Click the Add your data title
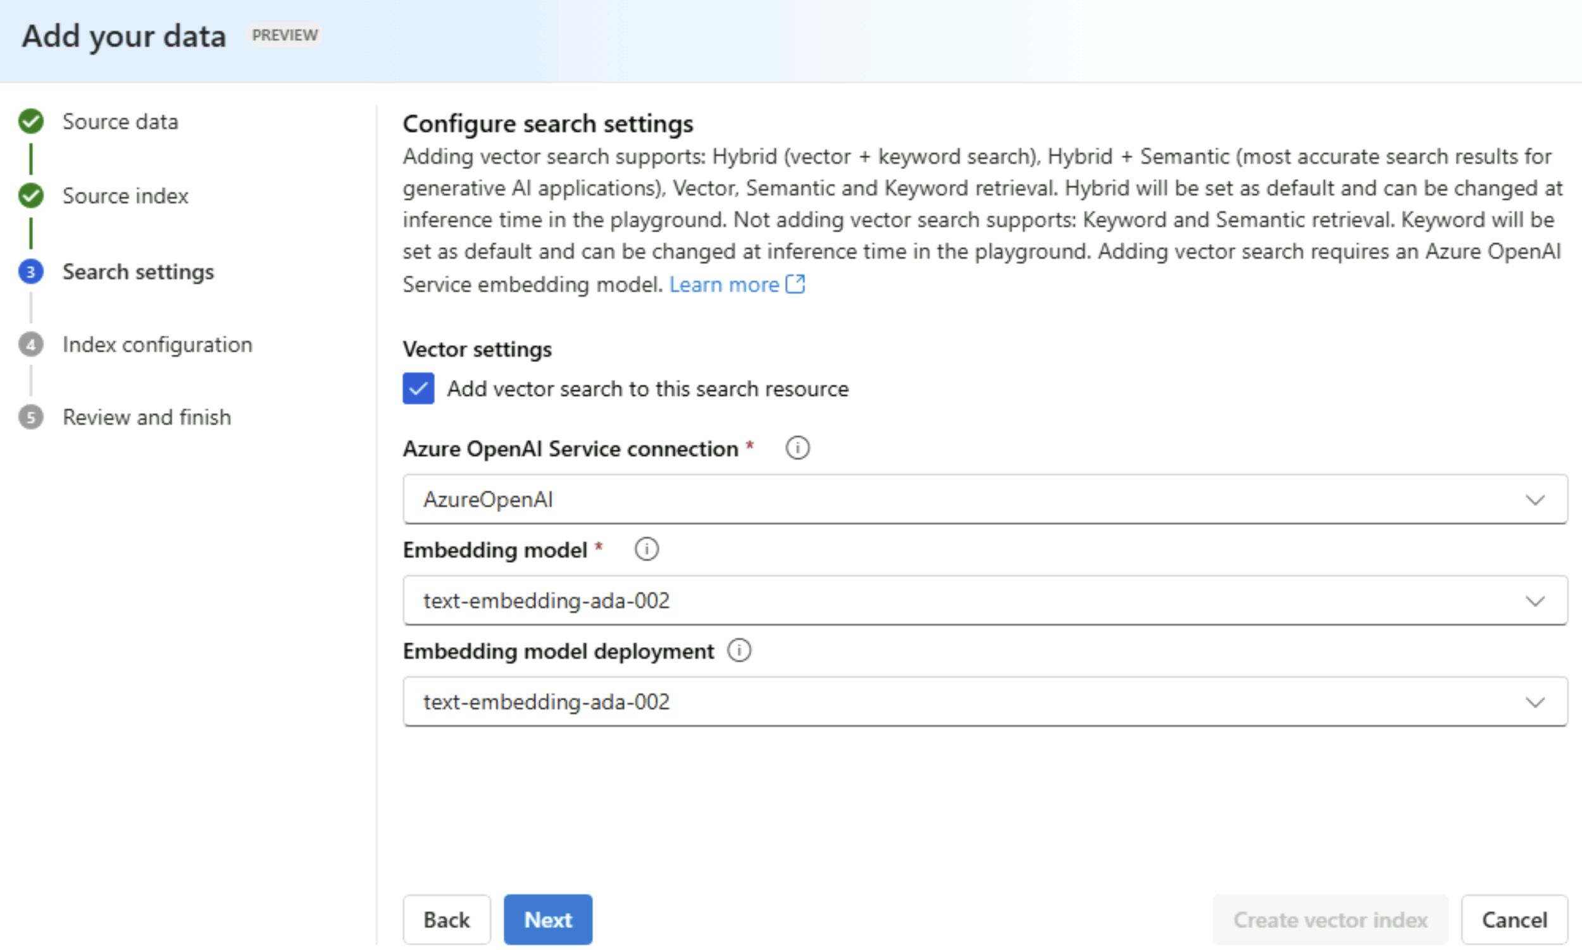The image size is (1582, 950). click(x=123, y=35)
